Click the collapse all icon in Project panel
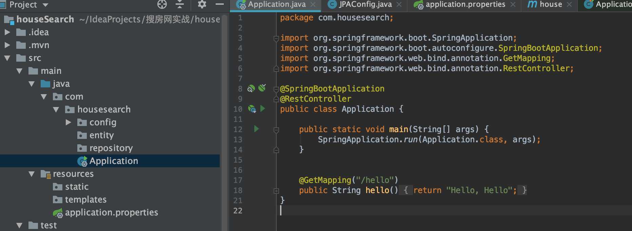The width and height of the screenshot is (632, 231). click(x=180, y=4)
